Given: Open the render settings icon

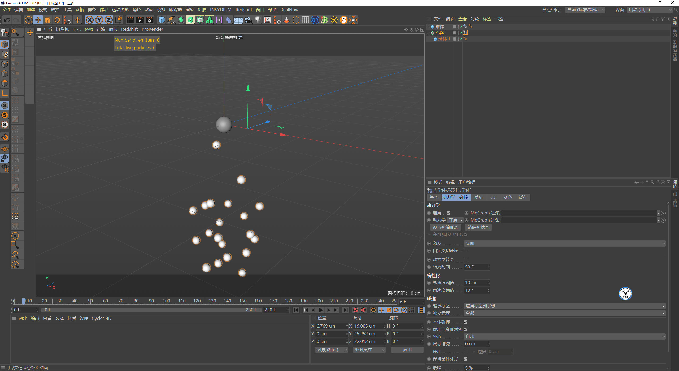Looking at the screenshot, I should click(x=150, y=20).
